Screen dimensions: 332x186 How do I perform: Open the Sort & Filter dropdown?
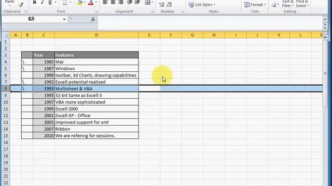(288, 4)
